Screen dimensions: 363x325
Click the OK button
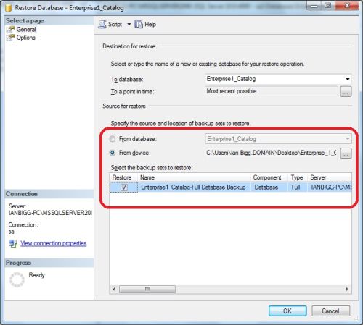tap(287, 311)
